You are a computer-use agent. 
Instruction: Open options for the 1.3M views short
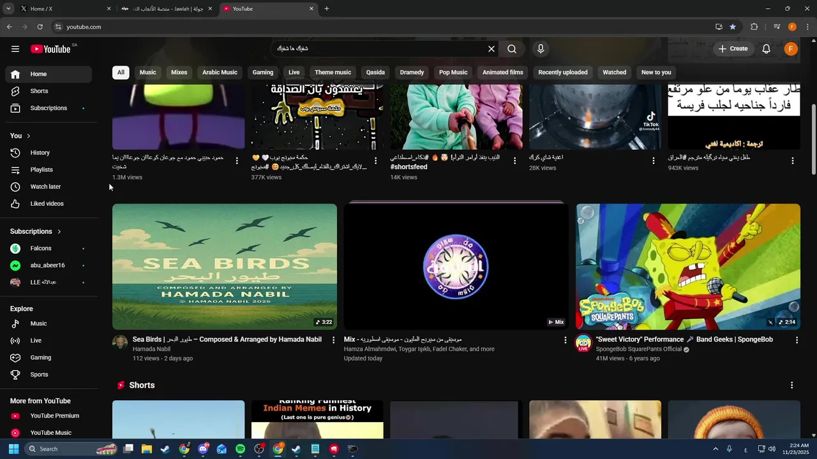tap(237, 161)
